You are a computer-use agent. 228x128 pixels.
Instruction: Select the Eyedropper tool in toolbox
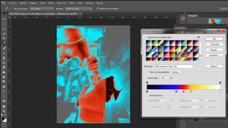[4, 43]
